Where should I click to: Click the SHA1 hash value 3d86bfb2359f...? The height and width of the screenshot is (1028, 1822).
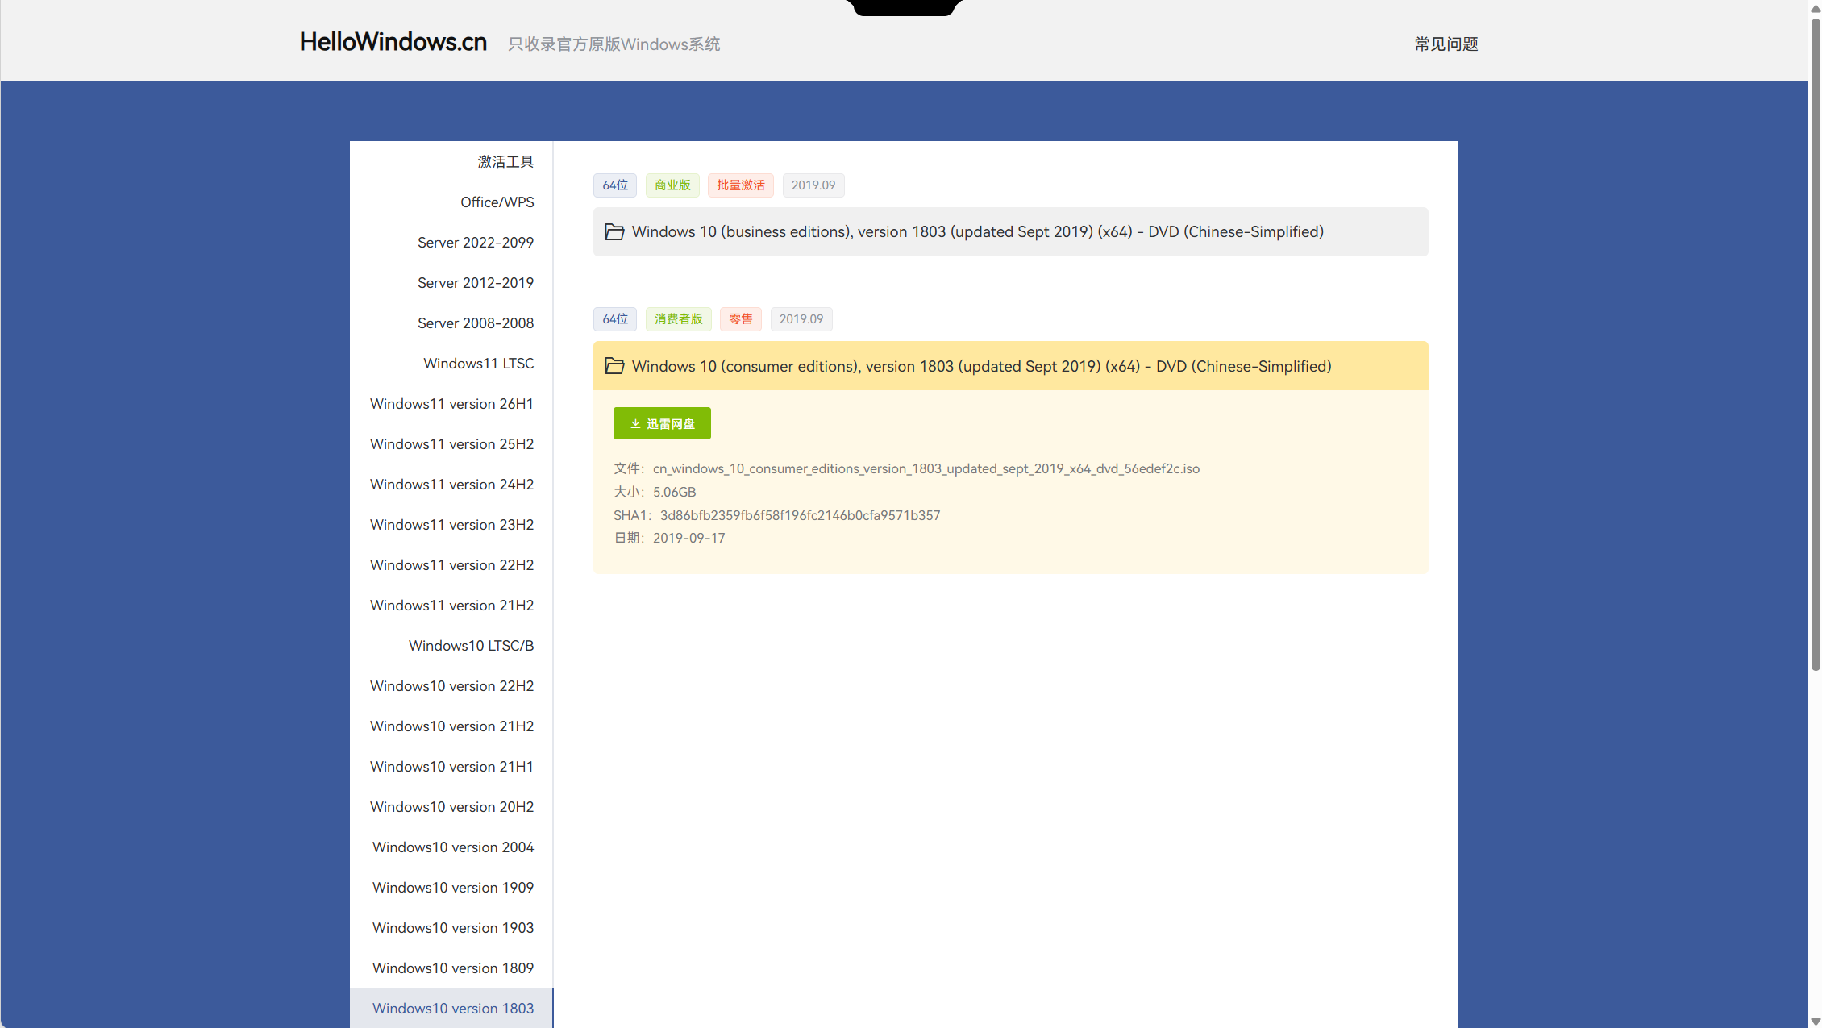pyautogui.click(x=801, y=515)
